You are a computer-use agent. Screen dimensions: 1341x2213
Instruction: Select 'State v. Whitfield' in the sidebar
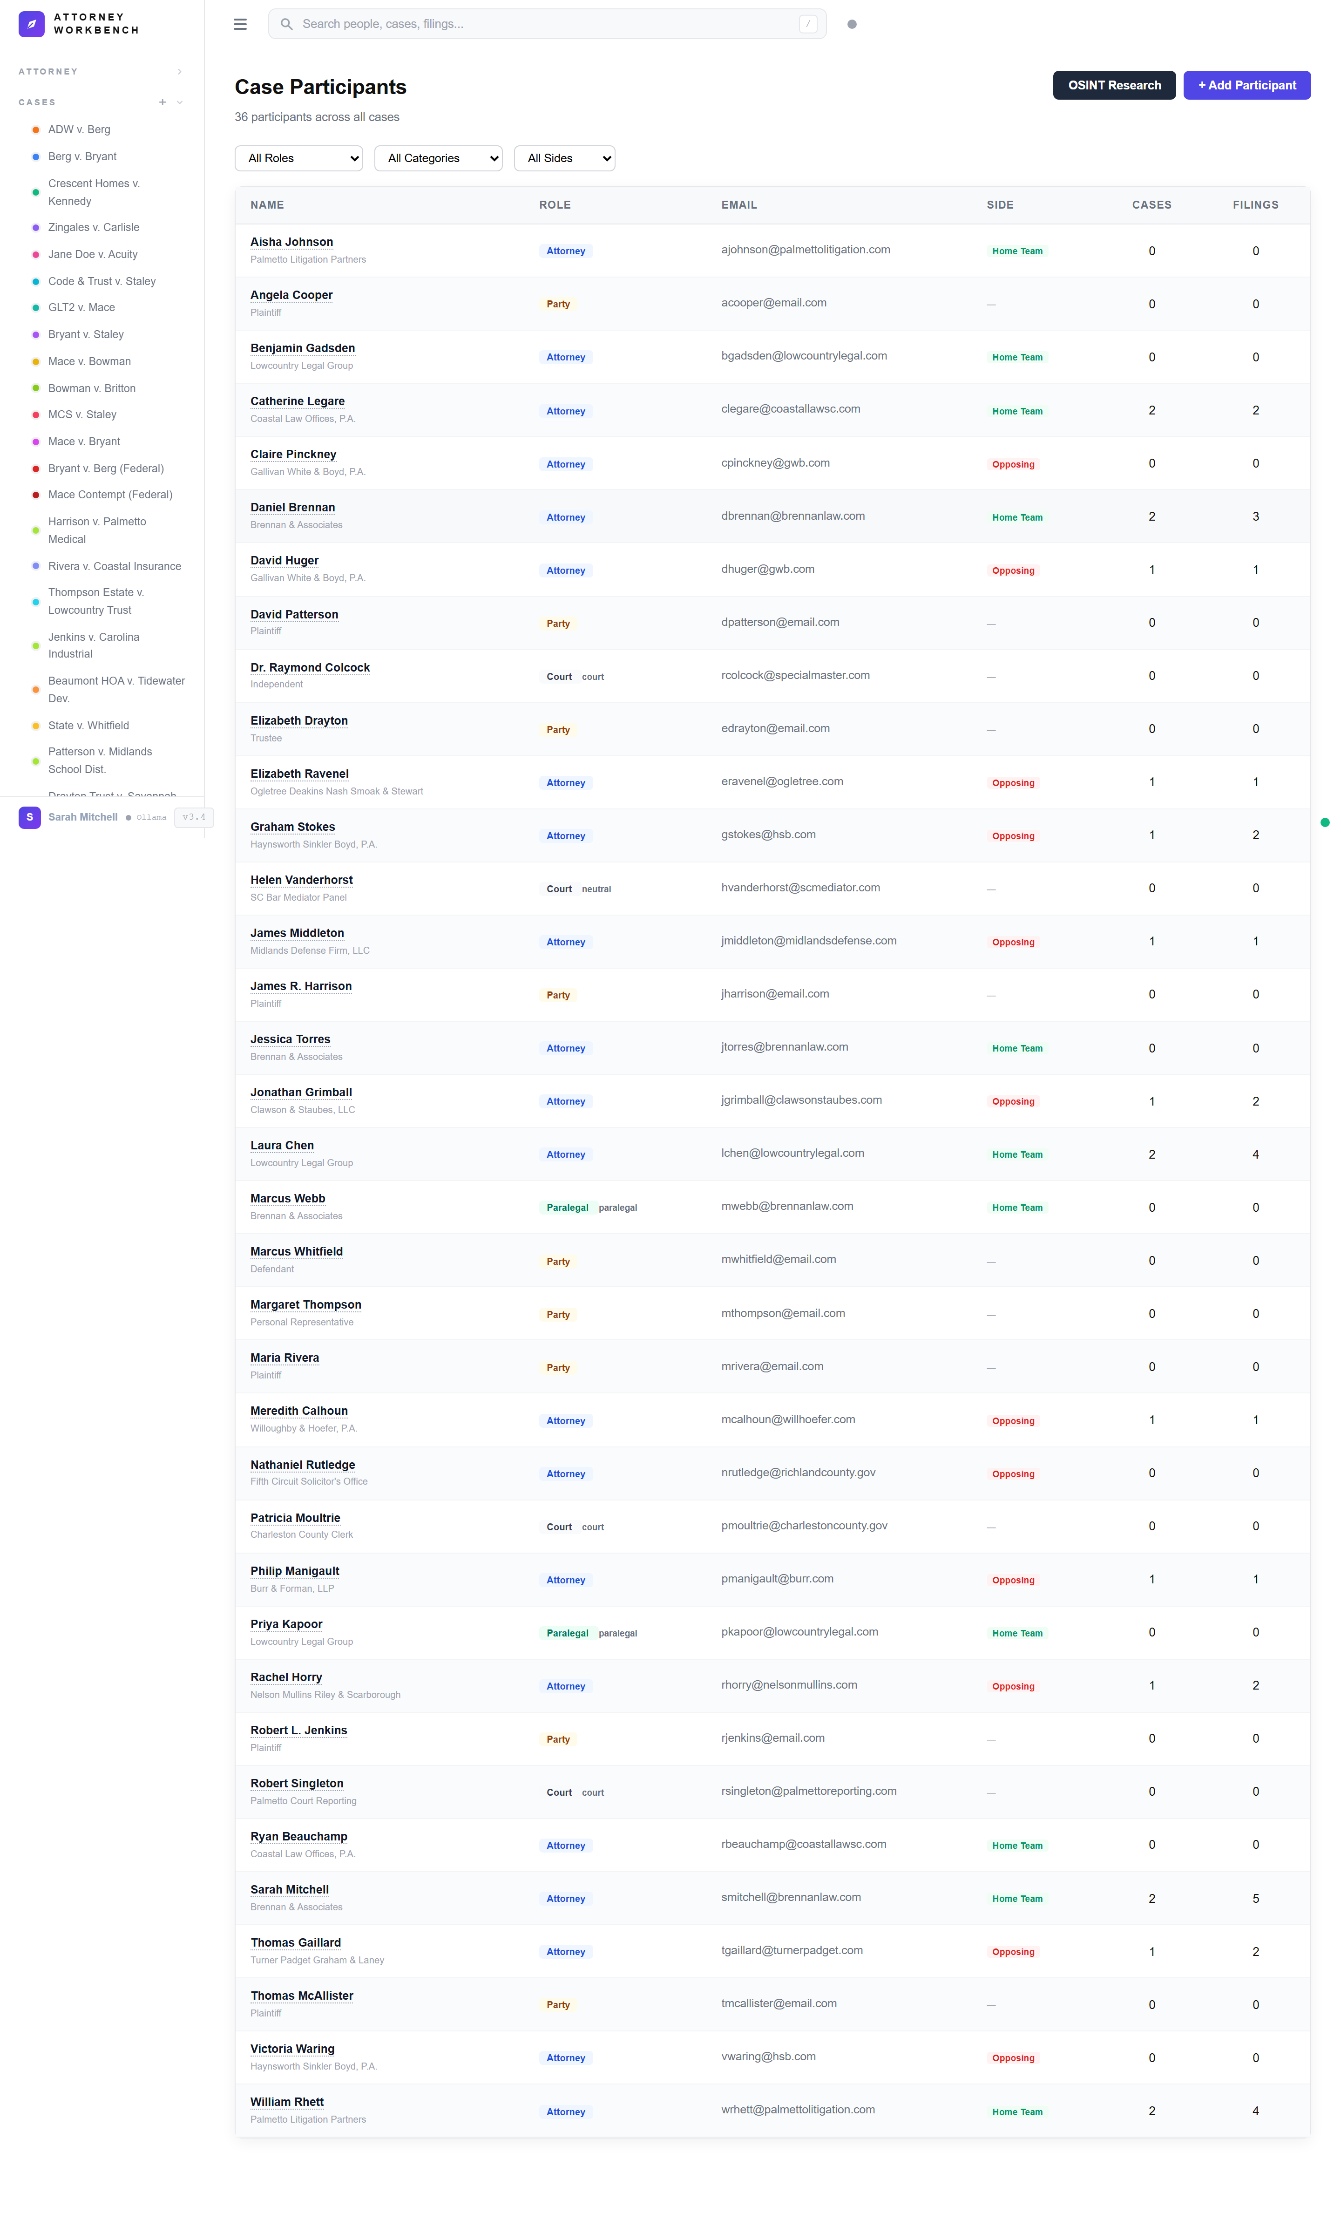tap(88, 725)
